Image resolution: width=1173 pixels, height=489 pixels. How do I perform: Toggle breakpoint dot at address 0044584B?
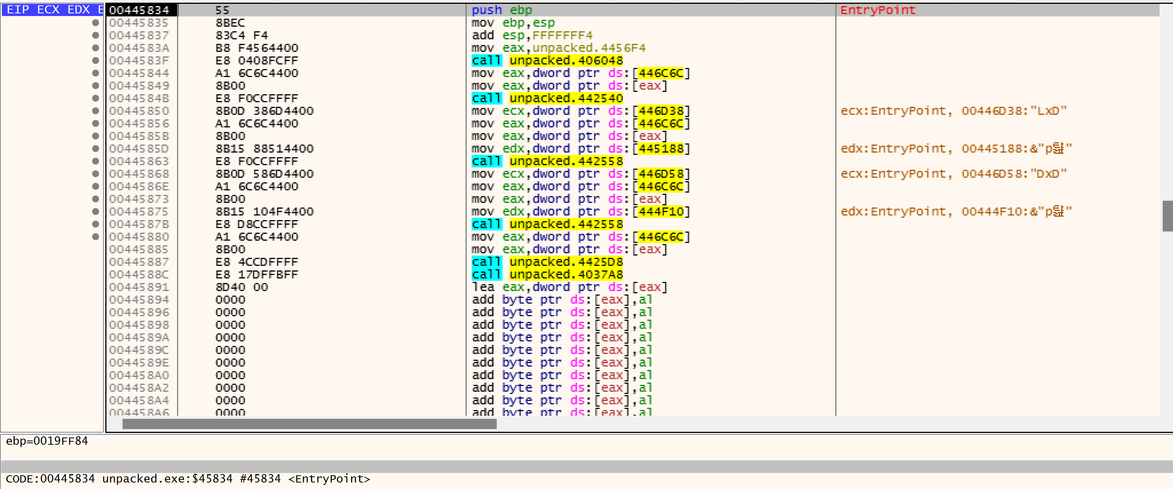point(96,98)
